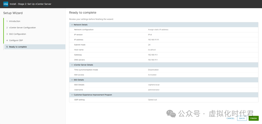Collapse Customer Experience Improvement Program section
The height and width of the screenshot is (124, 262).
[72, 95]
